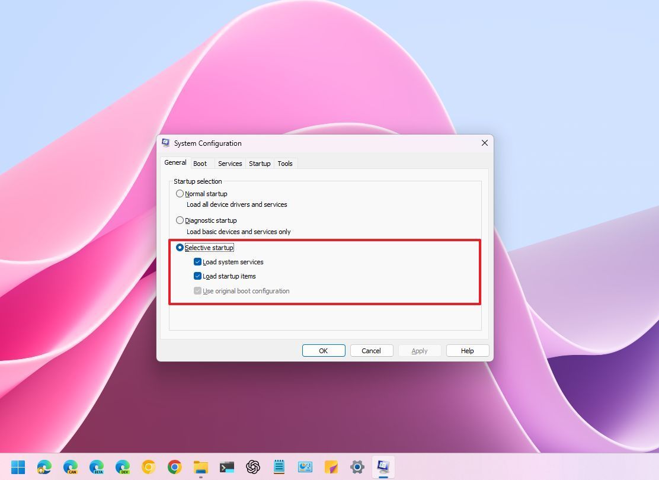Select the Diagnostic startup option
The image size is (659, 480).
(180, 220)
